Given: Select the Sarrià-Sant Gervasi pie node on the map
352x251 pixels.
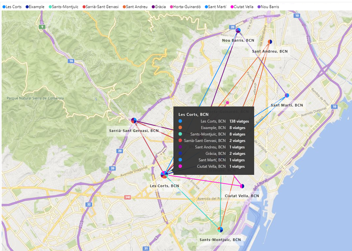Looking at the screenshot, I should point(134,120).
